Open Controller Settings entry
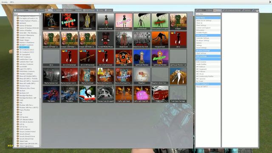Screen dimensions: 272x153 [208, 38]
